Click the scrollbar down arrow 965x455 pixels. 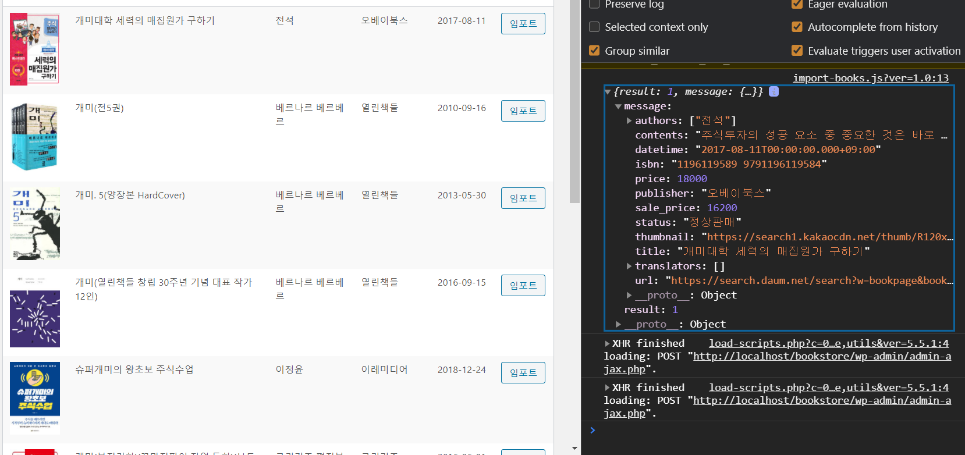574,449
